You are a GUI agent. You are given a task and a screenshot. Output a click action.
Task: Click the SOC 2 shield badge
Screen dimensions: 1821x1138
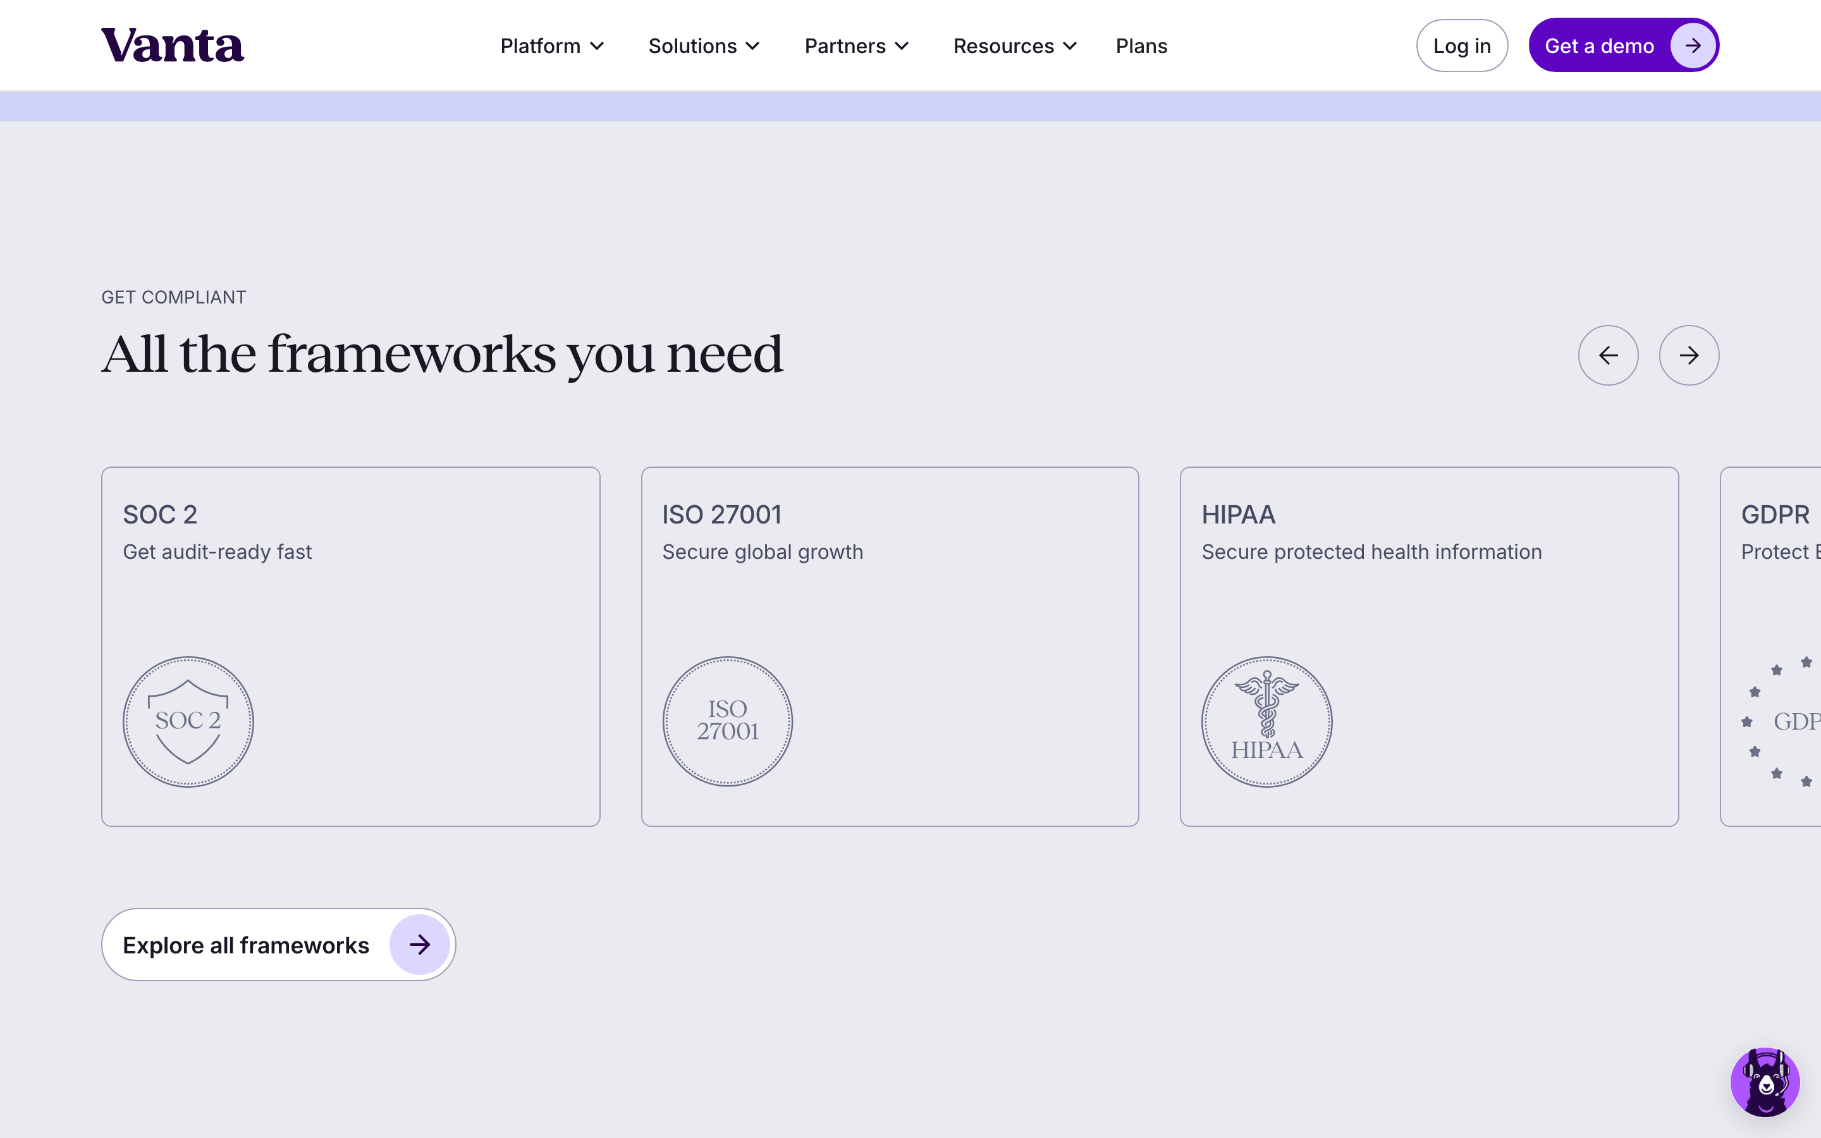(x=188, y=722)
